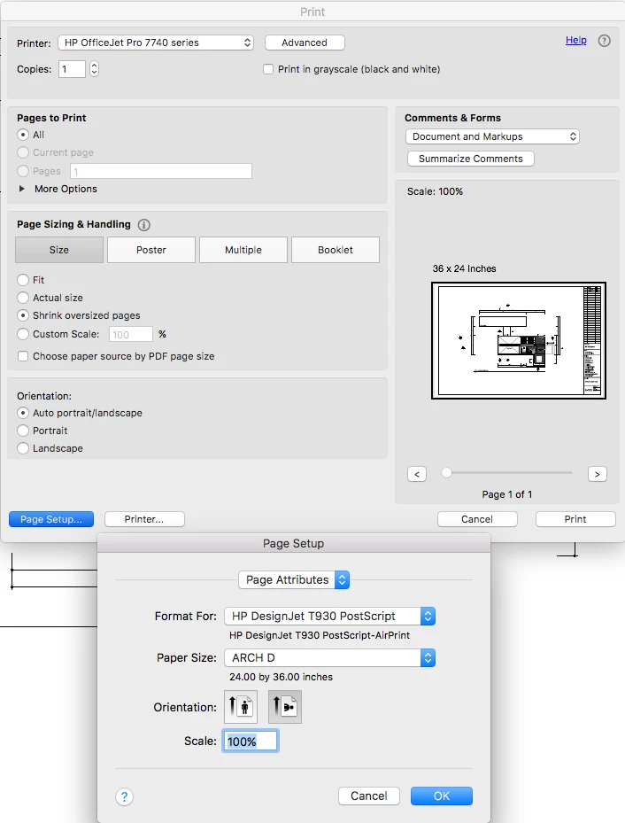625x823 pixels.
Task: Click the Page Setup Scale field
Action: [251, 741]
